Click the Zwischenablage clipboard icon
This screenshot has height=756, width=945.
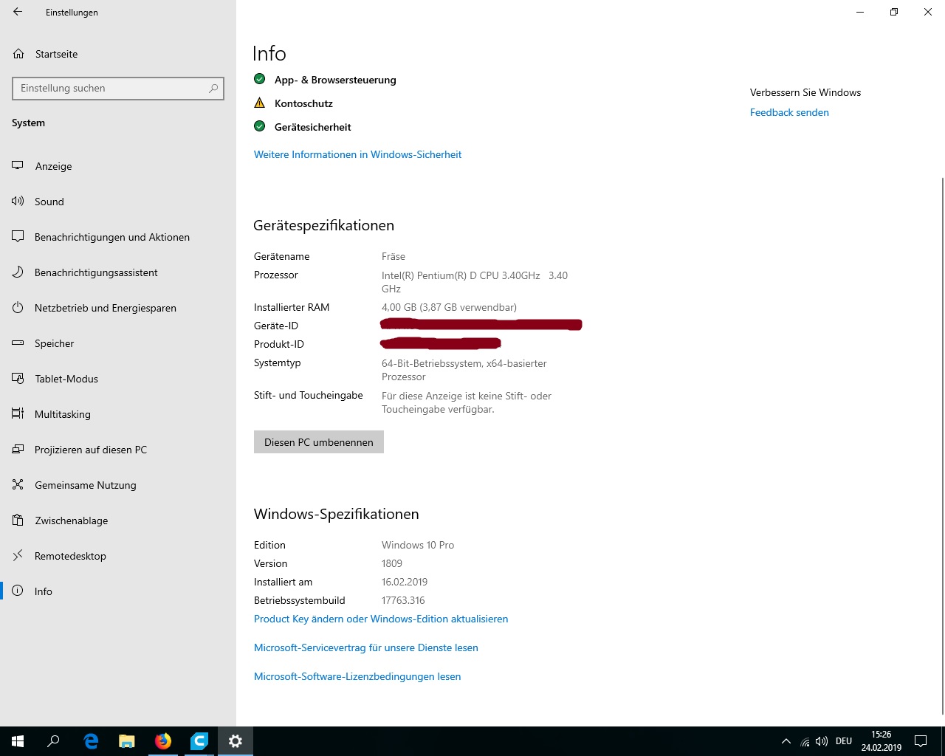click(x=18, y=520)
